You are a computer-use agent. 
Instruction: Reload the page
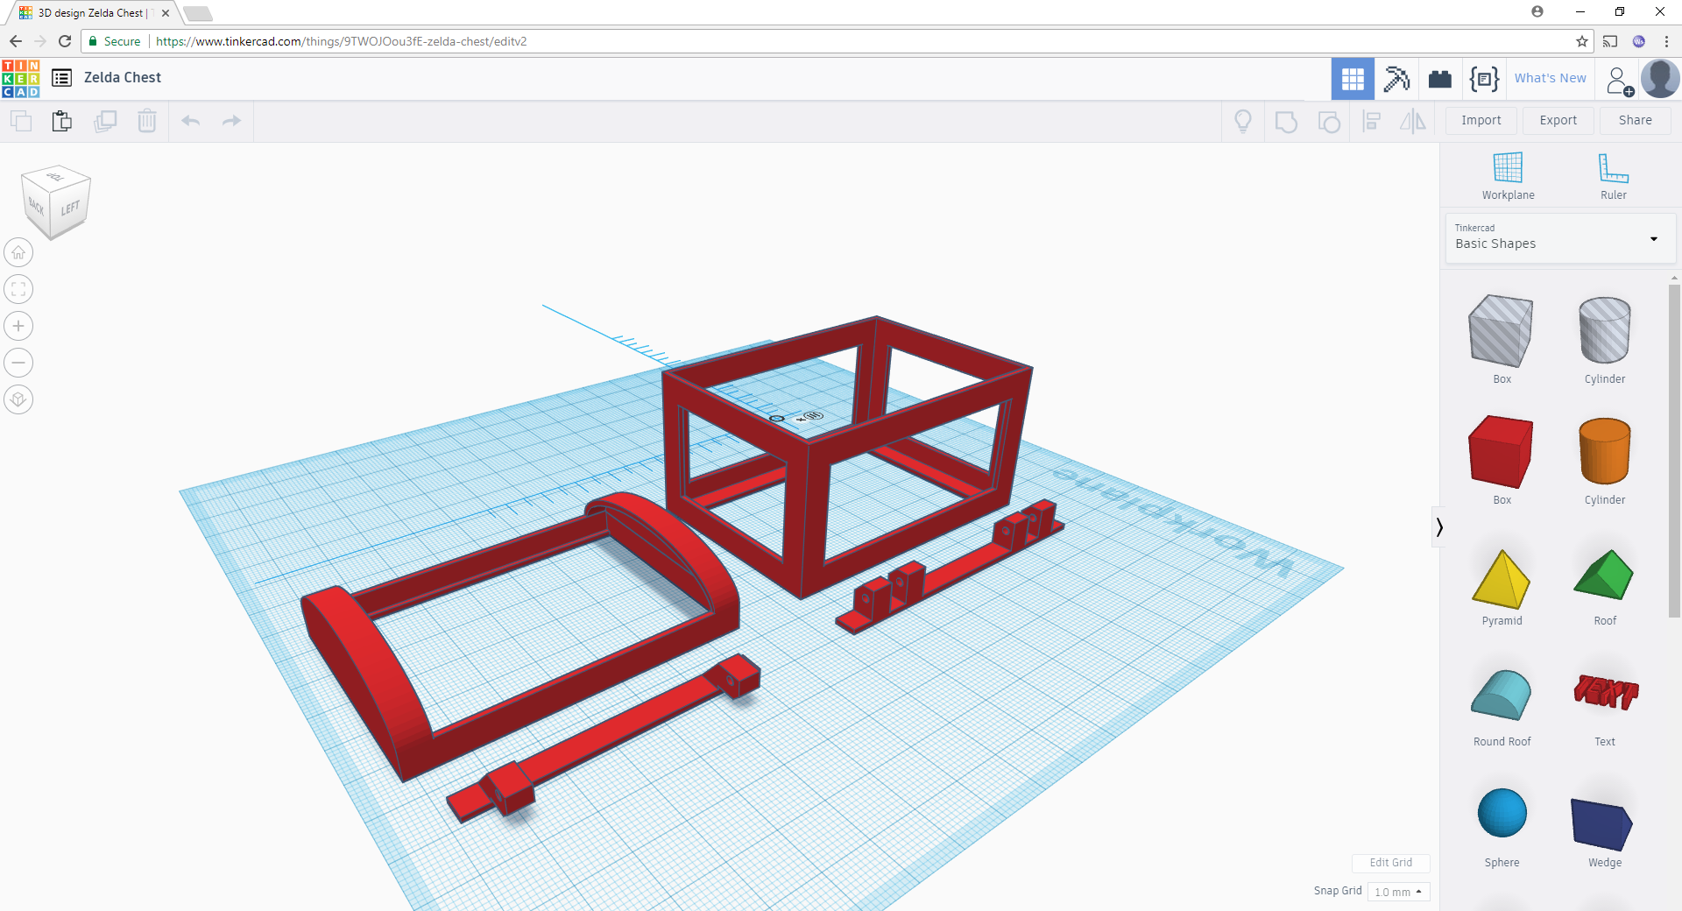[65, 41]
